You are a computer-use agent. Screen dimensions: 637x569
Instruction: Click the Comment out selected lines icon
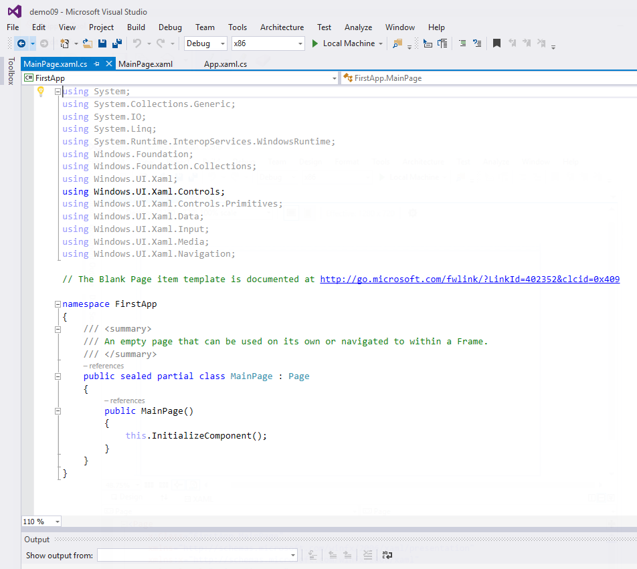[463, 43]
